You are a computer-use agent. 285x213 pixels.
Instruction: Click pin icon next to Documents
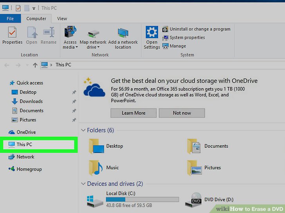tap(74, 111)
